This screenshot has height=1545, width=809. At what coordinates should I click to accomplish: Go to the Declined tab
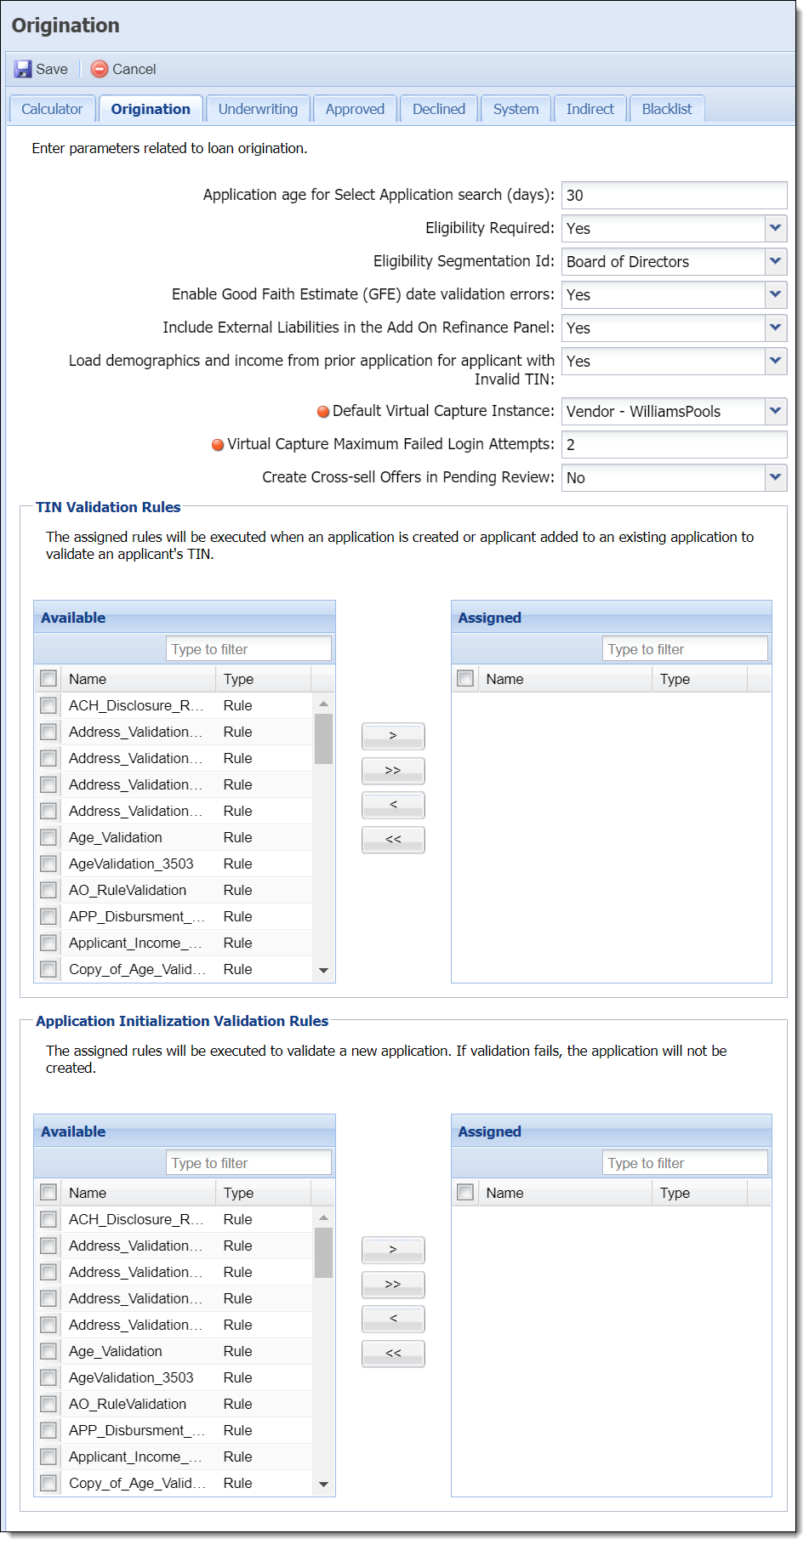(439, 109)
